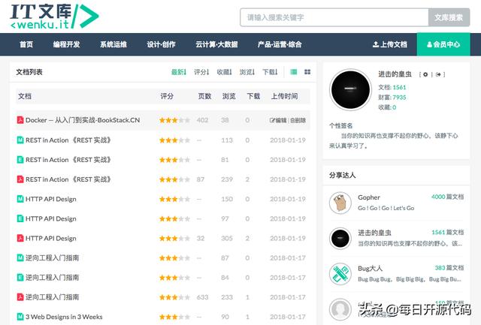
Task: Click the logout icon next to 进击的皇虫
Action: 438,74
